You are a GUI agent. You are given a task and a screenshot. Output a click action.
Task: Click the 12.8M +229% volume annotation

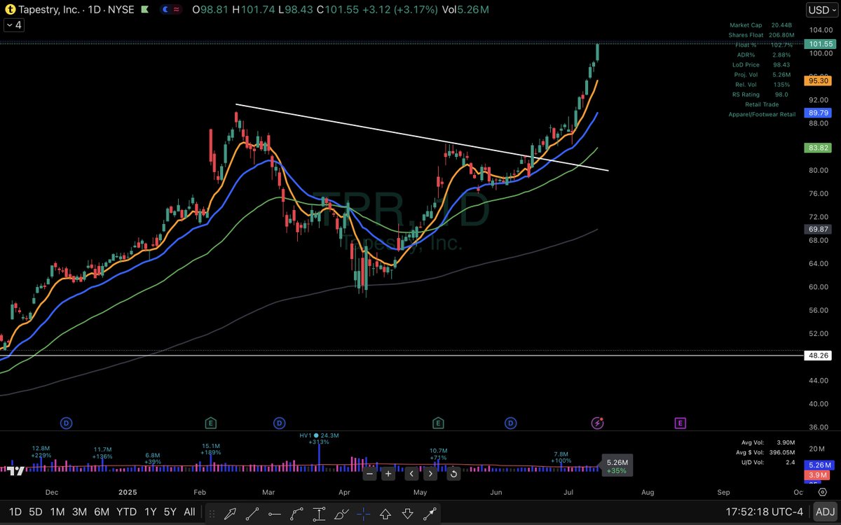(x=41, y=451)
